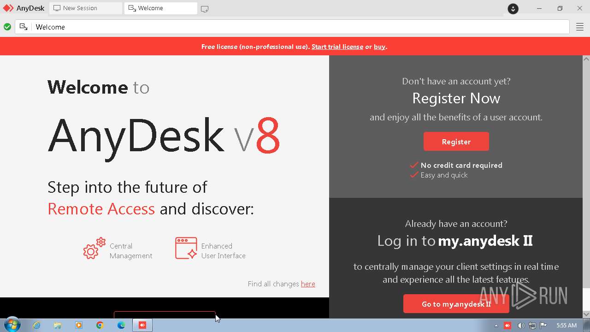590x332 pixels.
Task: Click the Already have an account text
Action: [x=456, y=224]
